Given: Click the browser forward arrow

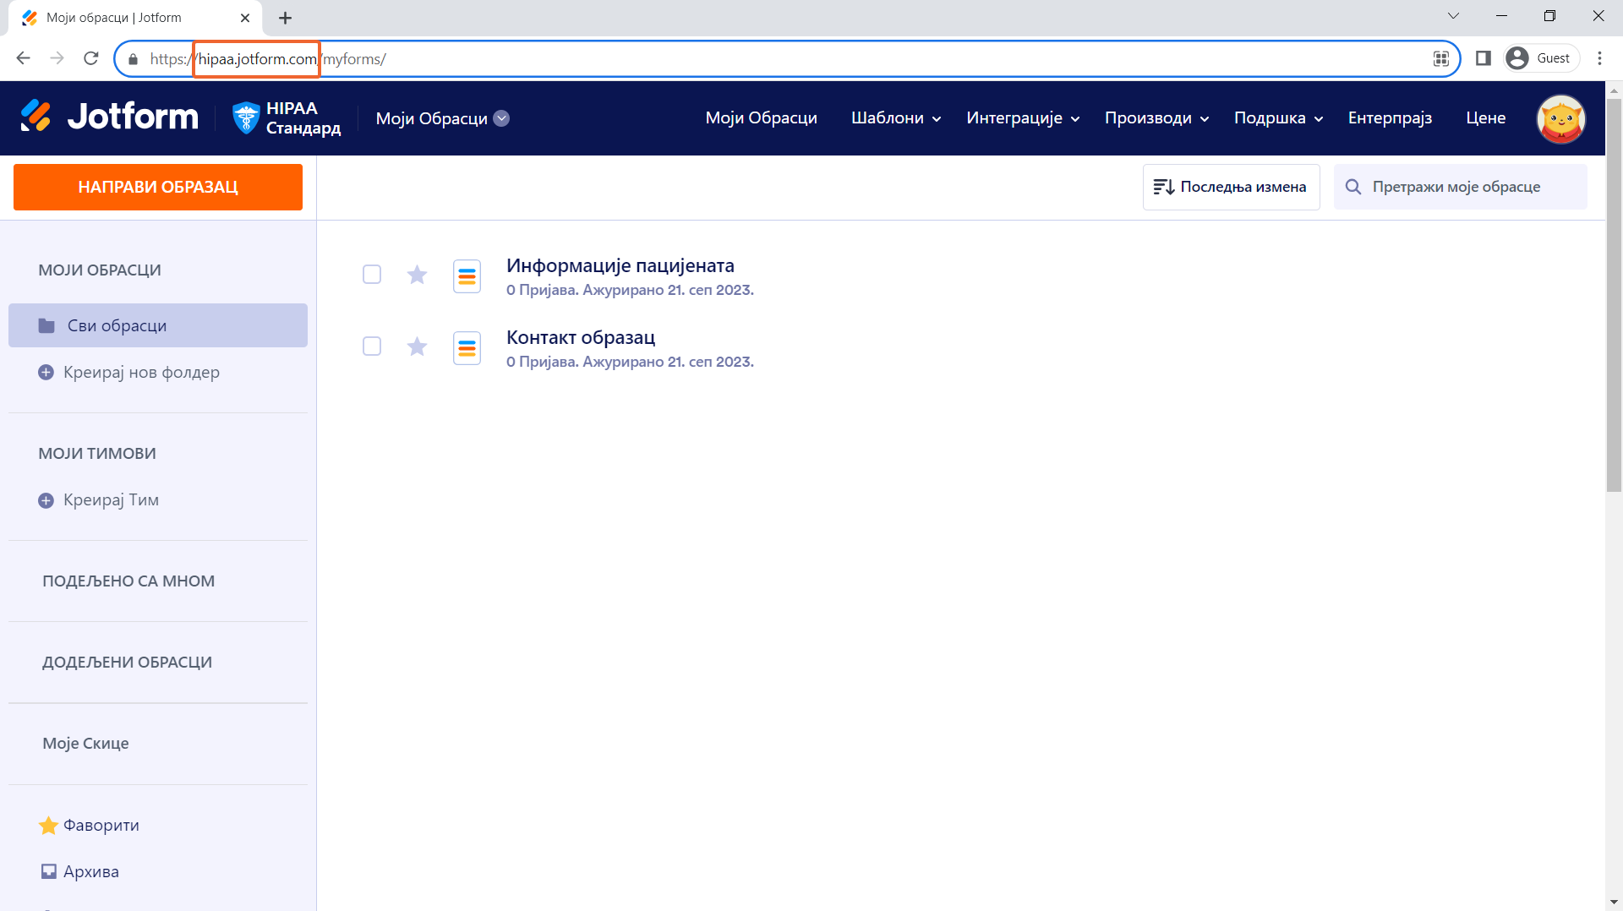Looking at the screenshot, I should (57, 58).
